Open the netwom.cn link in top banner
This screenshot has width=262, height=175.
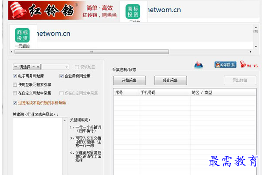164,10
